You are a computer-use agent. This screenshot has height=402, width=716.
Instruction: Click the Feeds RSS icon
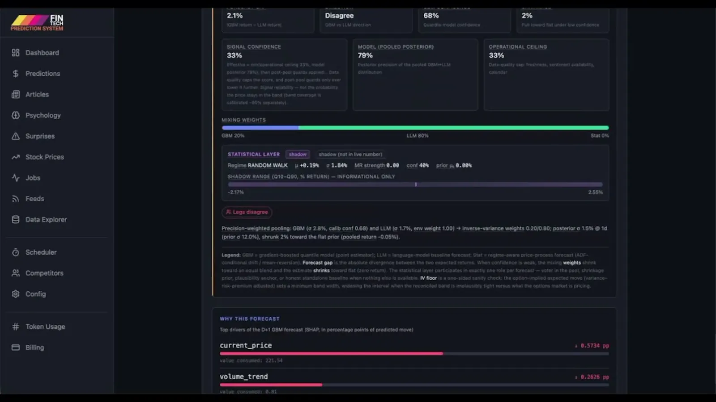pos(16,199)
